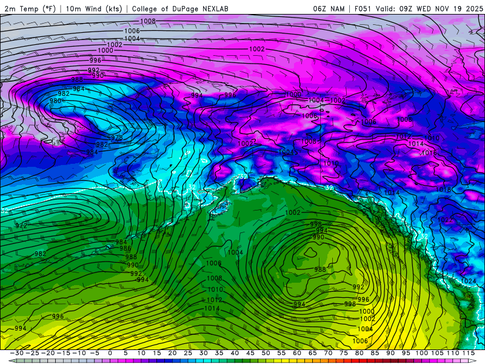Image resolution: width=485 pixels, height=364 pixels.
Task: Click the '95' color scale tick label
Action: point(406,353)
